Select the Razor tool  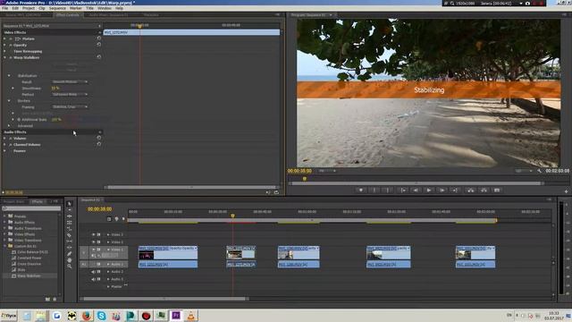pyautogui.click(x=70, y=235)
